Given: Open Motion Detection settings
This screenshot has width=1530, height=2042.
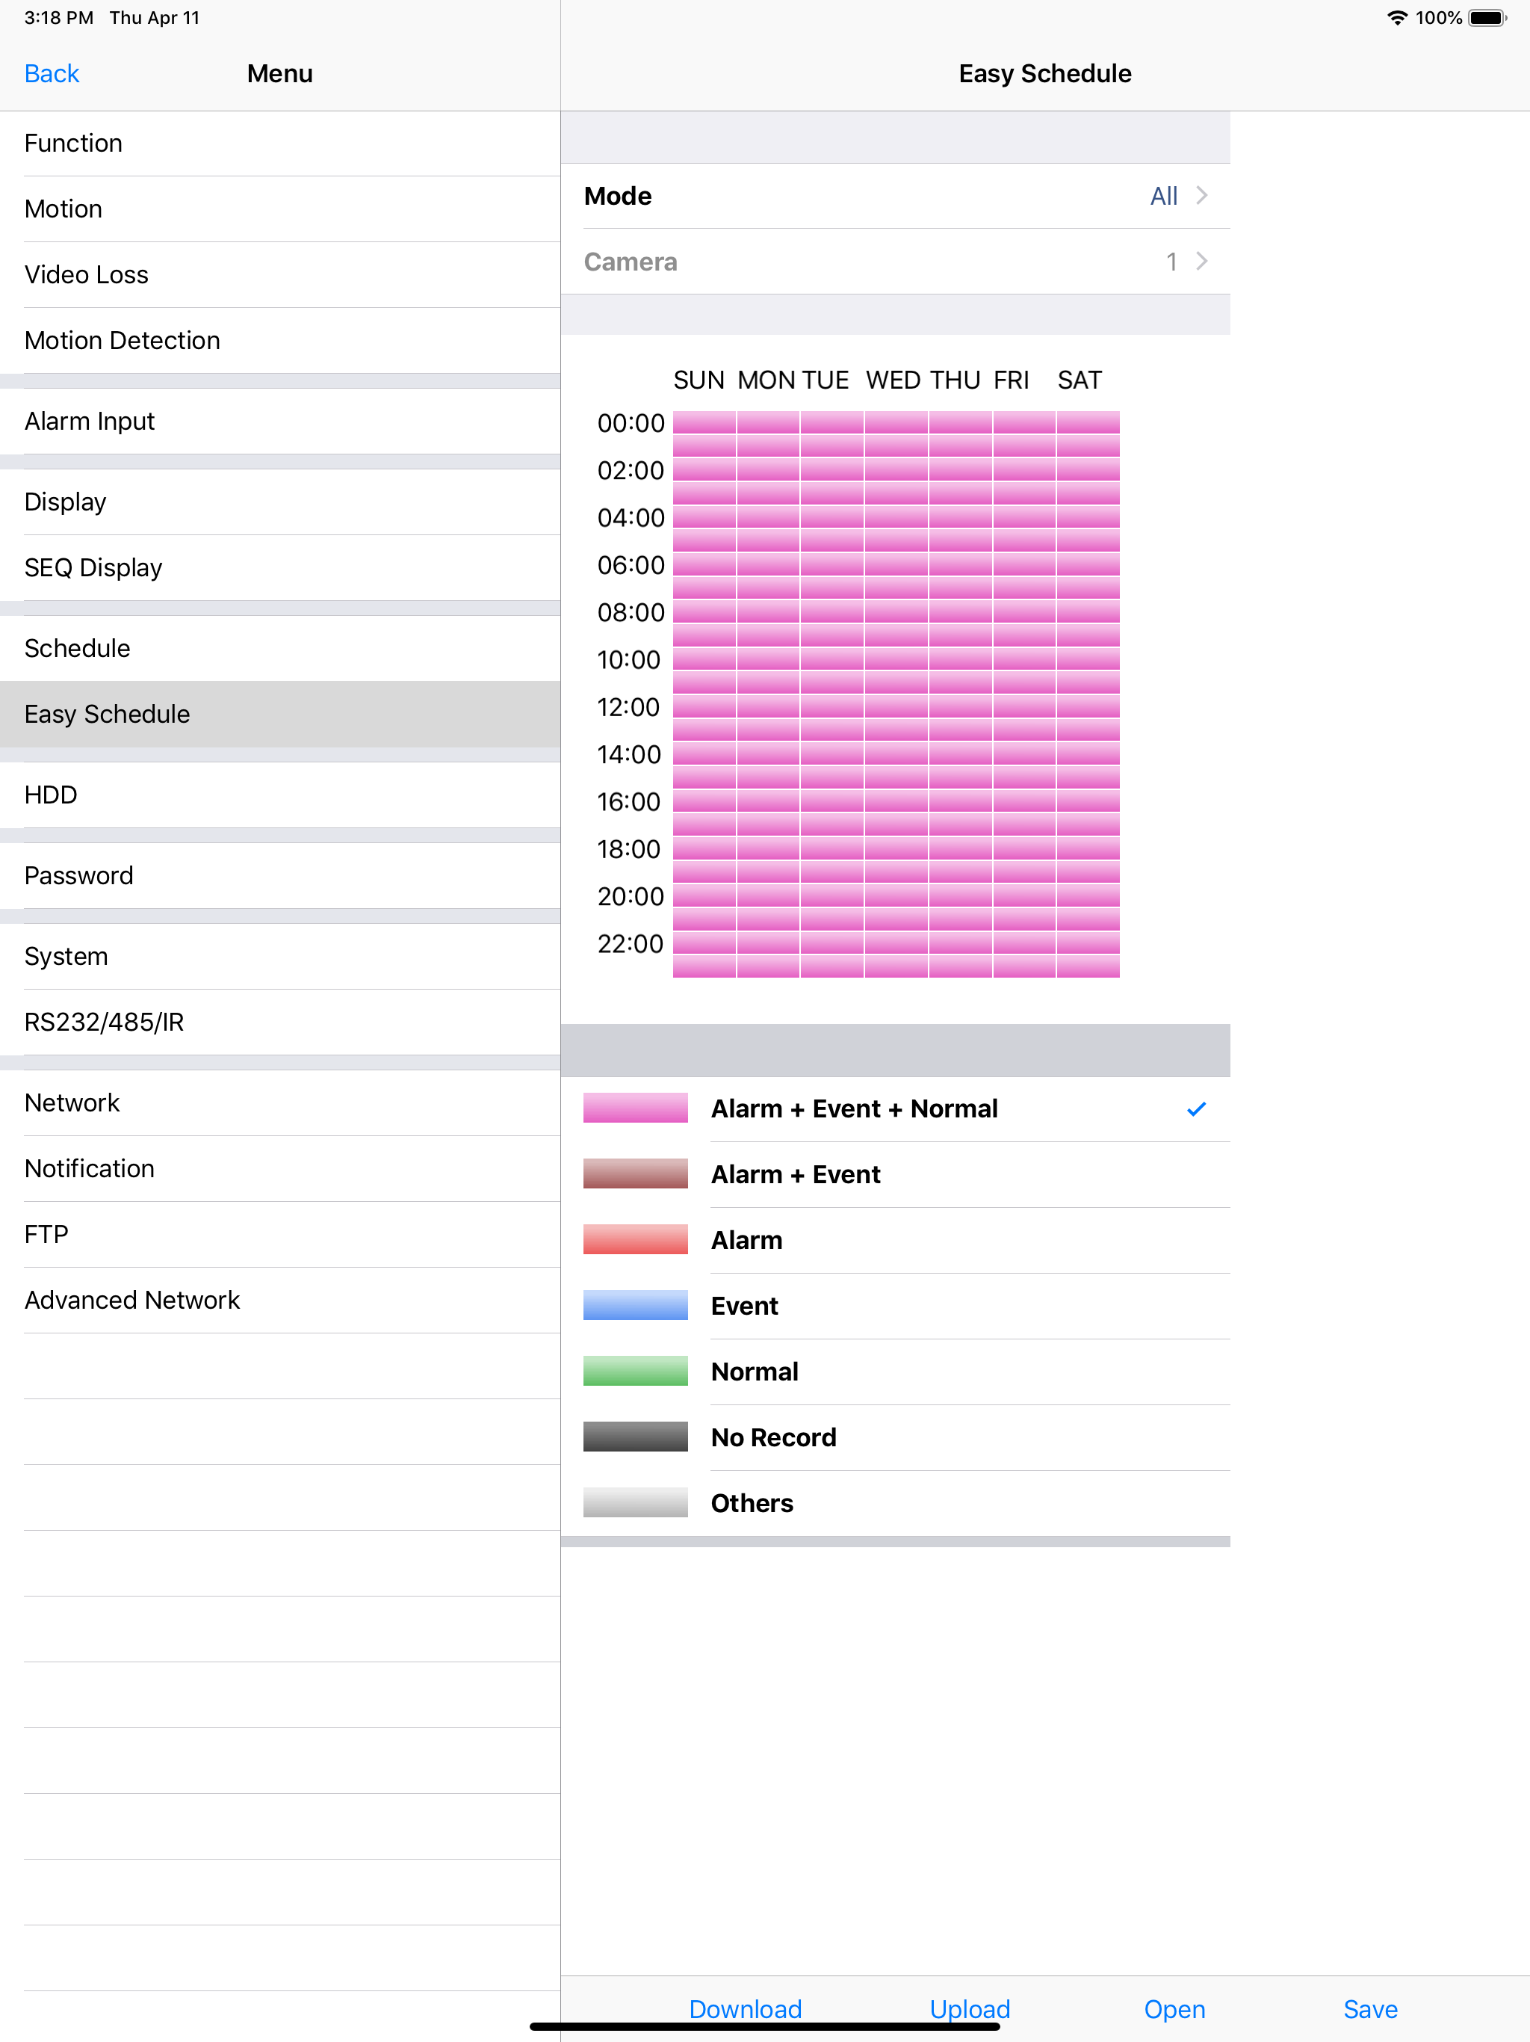Looking at the screenshot, I should pyautogui.click(x=122, y=340).
